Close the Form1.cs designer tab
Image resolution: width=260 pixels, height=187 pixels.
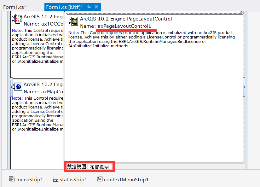pos(96,7)
